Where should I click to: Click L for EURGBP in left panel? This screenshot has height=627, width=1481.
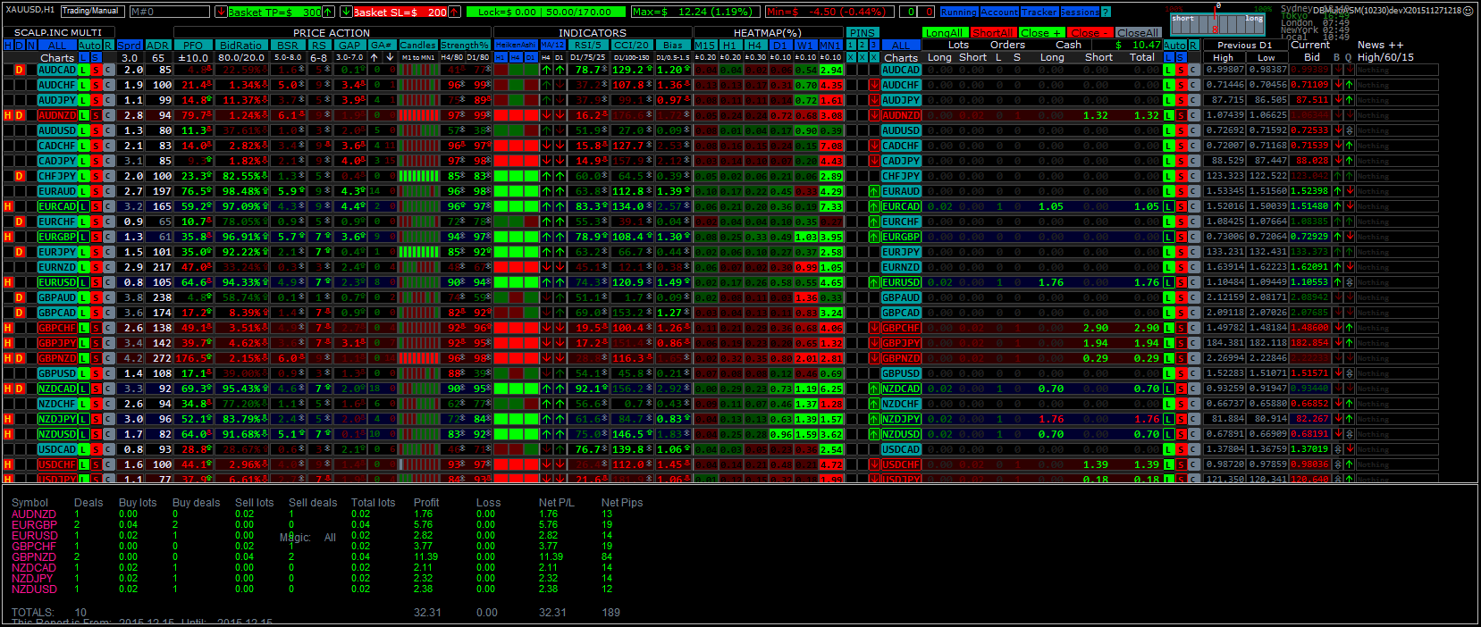[x=84, y=237]
